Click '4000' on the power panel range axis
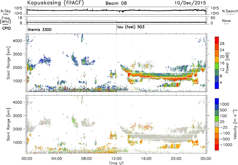The width and height of the screenshot is (238, 165). coord(18,41)
